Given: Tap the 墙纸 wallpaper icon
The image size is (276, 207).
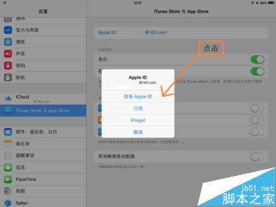Looking at the screenshot, I should coord(8,42).
